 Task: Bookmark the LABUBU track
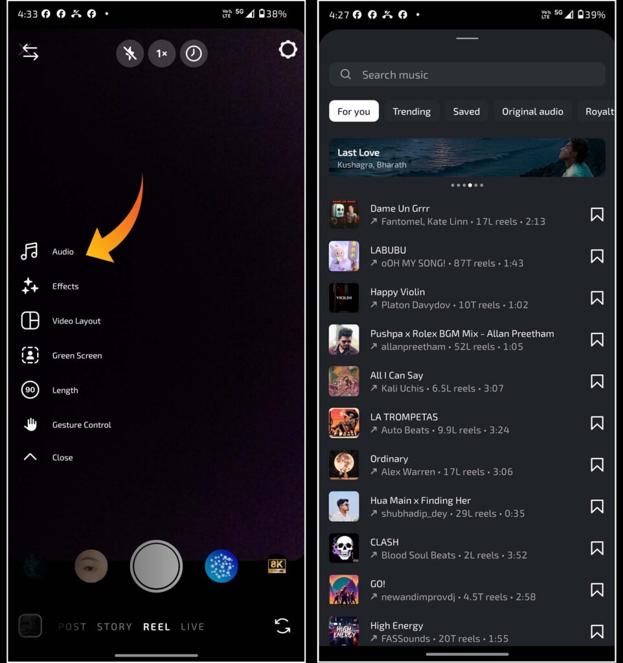pyautogui.click(x=597, y=256)
